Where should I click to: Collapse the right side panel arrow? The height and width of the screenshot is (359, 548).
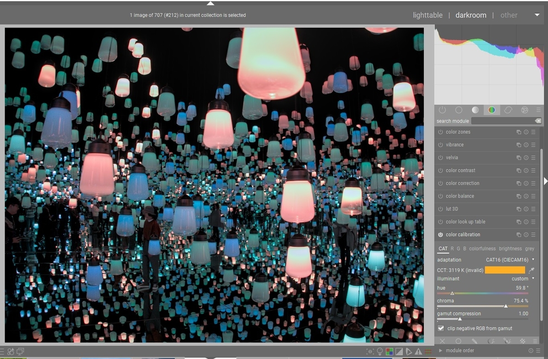[545, 181]
